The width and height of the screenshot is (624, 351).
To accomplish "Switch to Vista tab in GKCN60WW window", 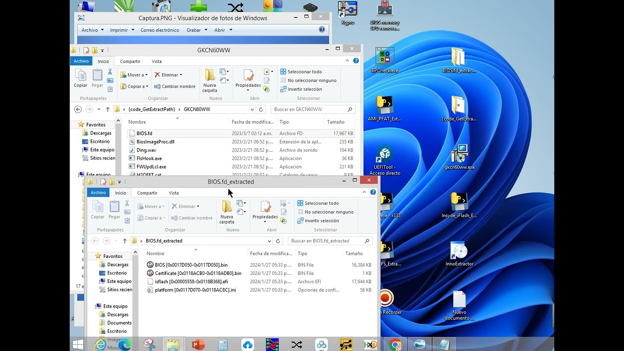I will [x=156, y=61].
